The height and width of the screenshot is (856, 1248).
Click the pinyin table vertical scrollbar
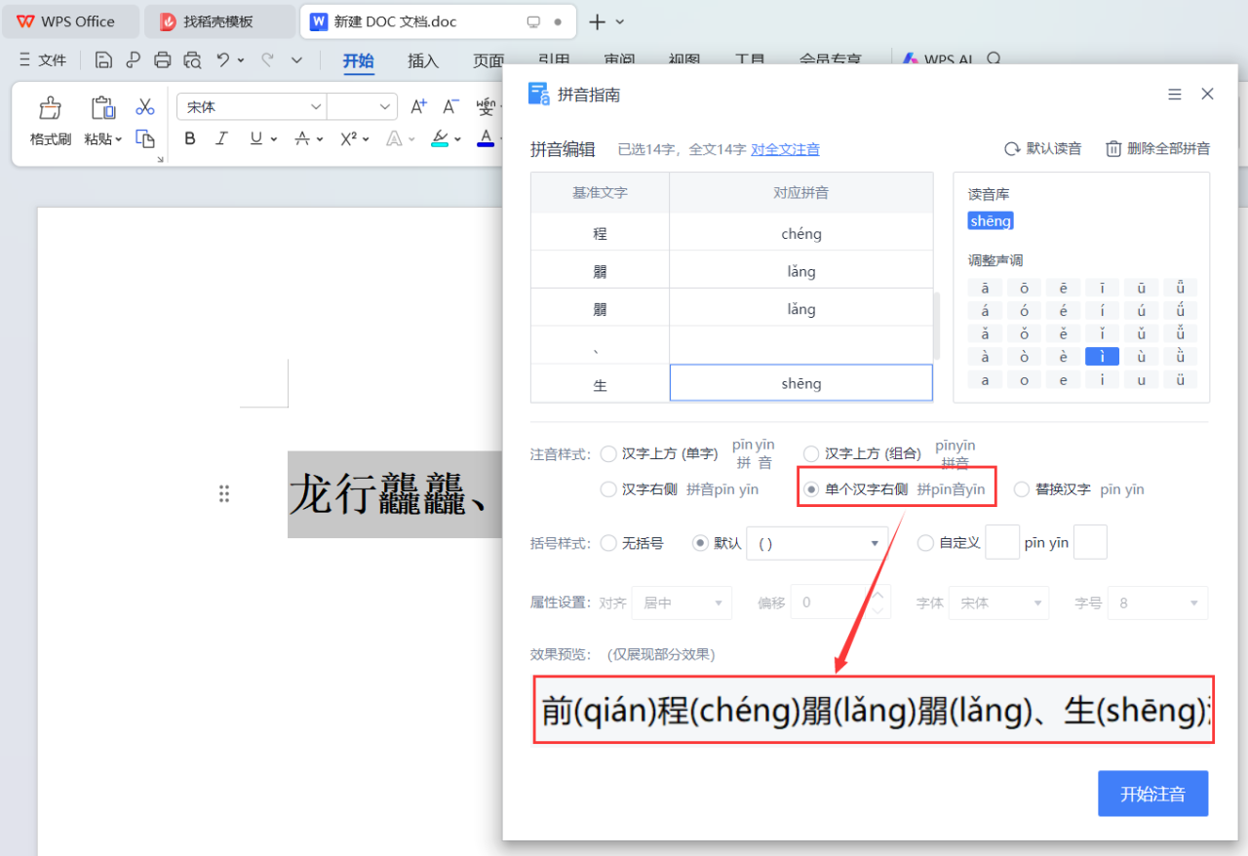coord(936,327)
